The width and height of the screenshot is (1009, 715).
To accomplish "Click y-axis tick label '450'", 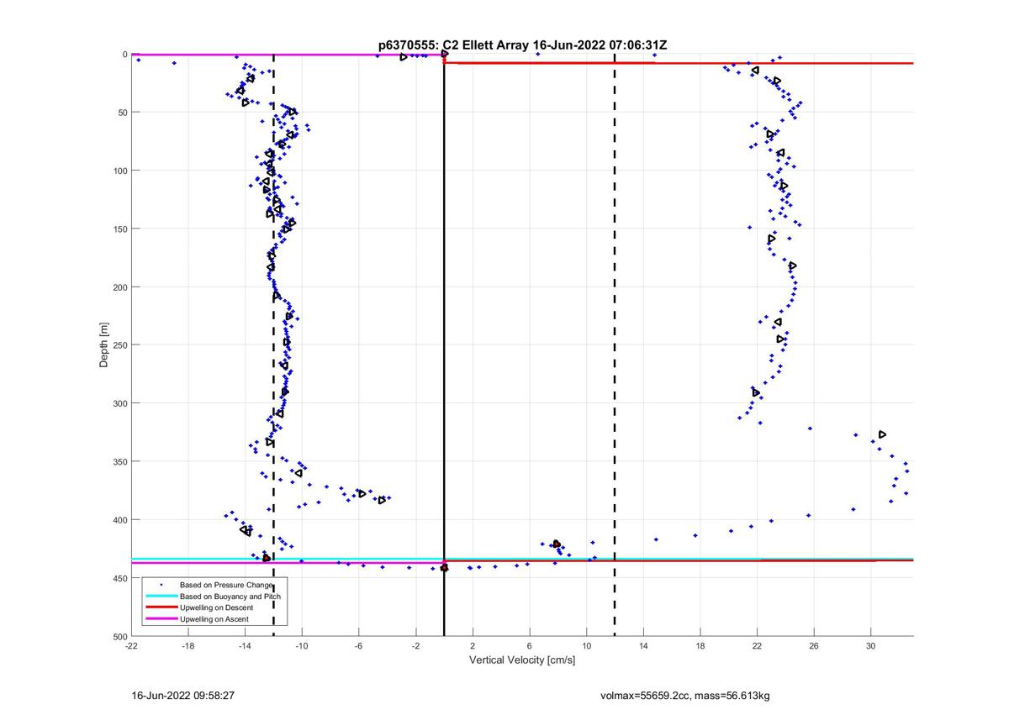I will (x=119, y=578).
